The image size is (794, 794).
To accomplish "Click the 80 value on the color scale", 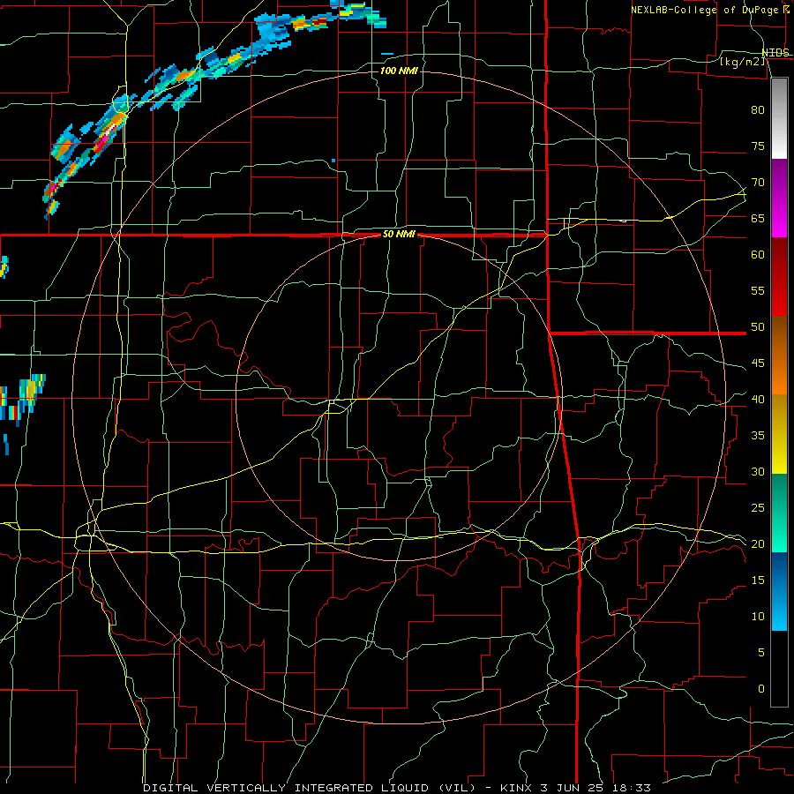I will coord(758,110).
